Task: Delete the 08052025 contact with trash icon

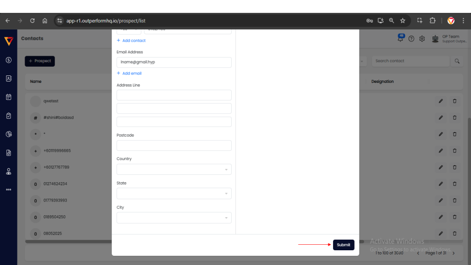Action: pyautogui.click(x=454, y=233)
